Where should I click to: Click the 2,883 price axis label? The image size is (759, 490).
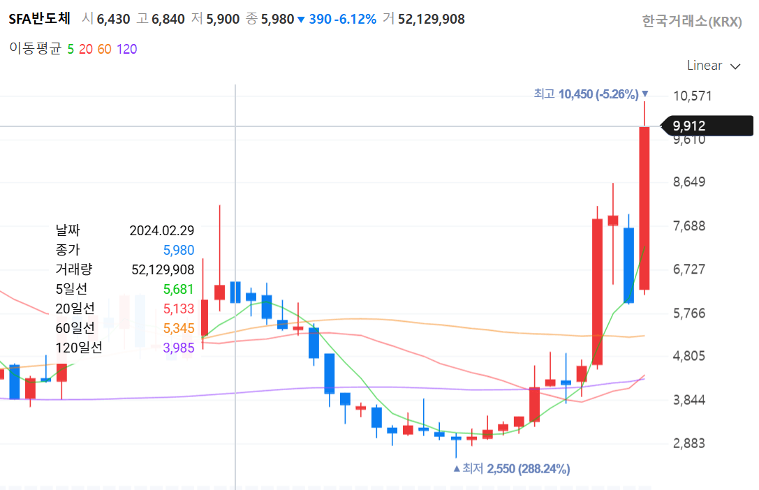tap(689, 443)
